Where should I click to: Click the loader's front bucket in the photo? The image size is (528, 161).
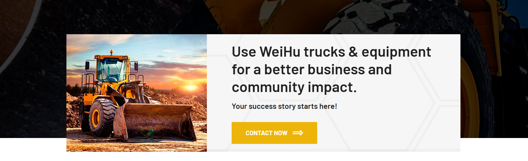[155, 122]
